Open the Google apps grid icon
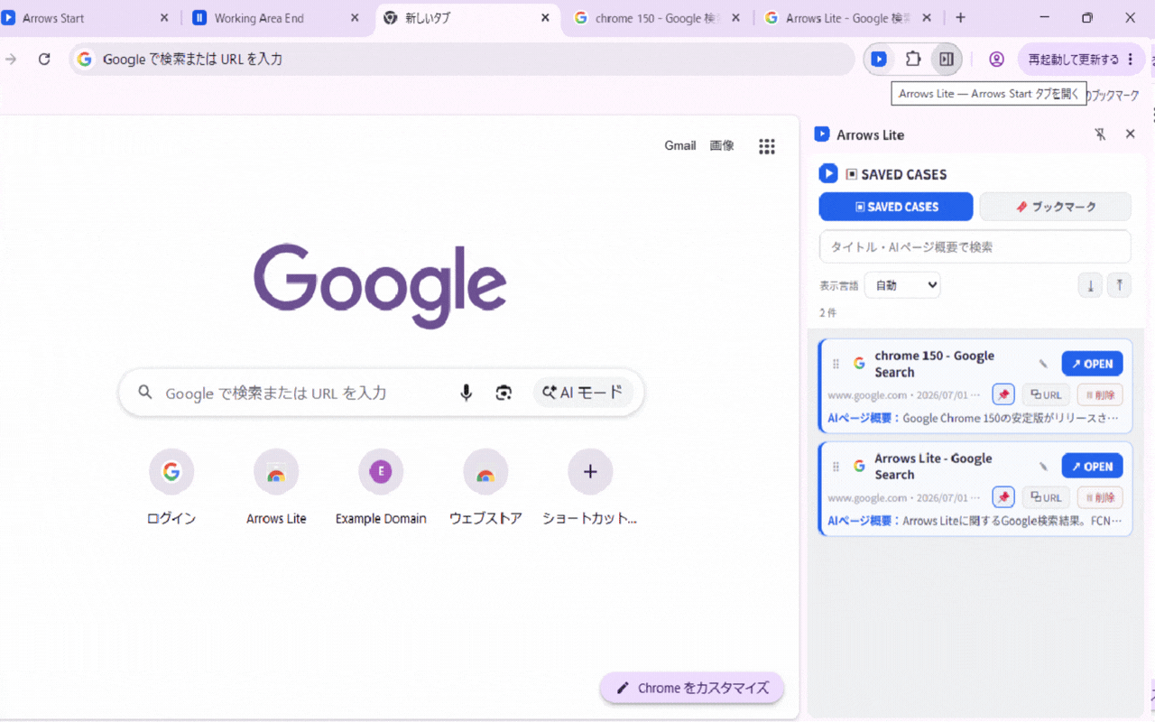Screen dimensions: 1155x722 pos(767,146)
